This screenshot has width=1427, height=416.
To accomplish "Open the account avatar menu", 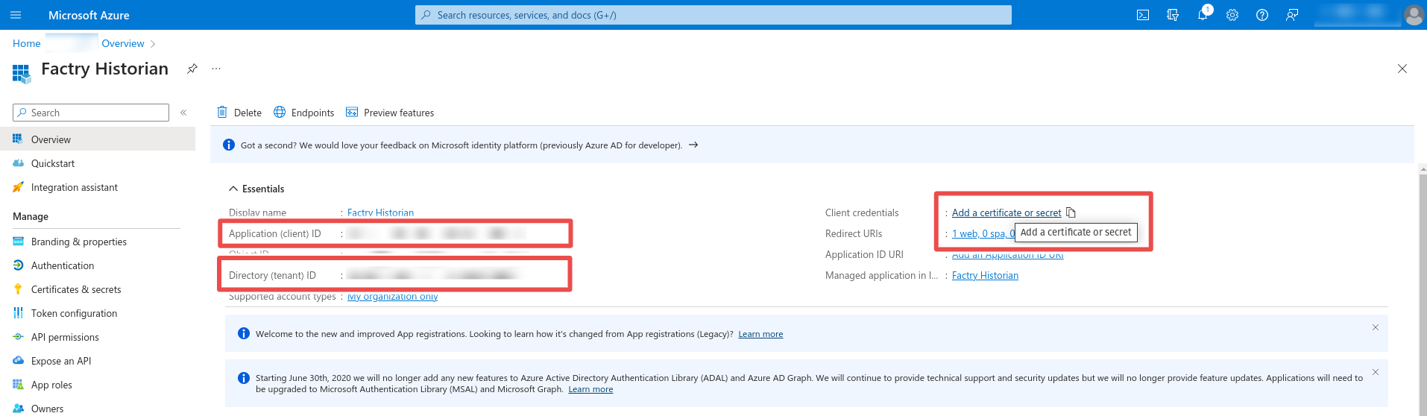I will 1414,15.
